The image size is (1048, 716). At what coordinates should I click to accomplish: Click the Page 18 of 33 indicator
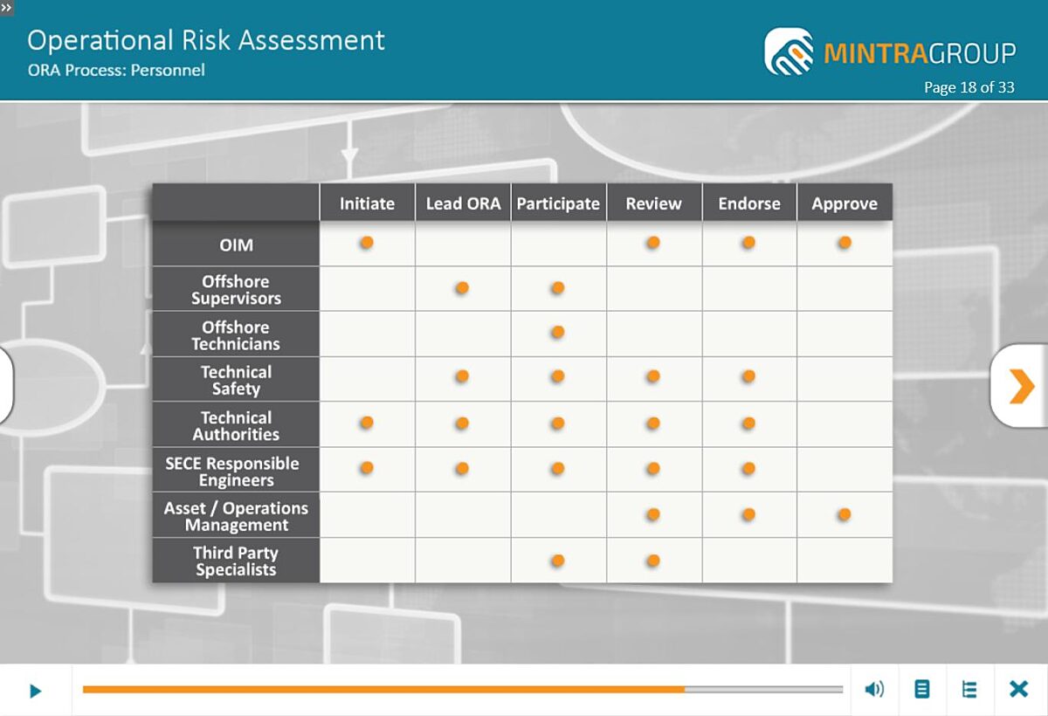click(x=969, y=87)
